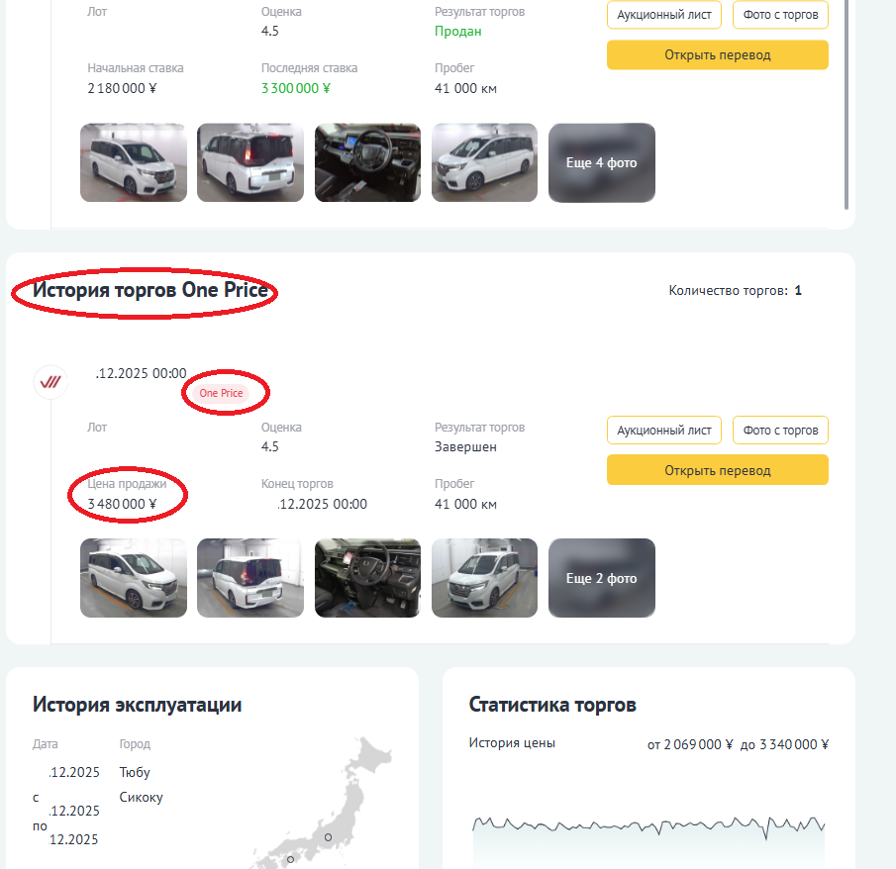
Task: Click the vertical scrollbar of the top auction list
Action: coord(846,99)
